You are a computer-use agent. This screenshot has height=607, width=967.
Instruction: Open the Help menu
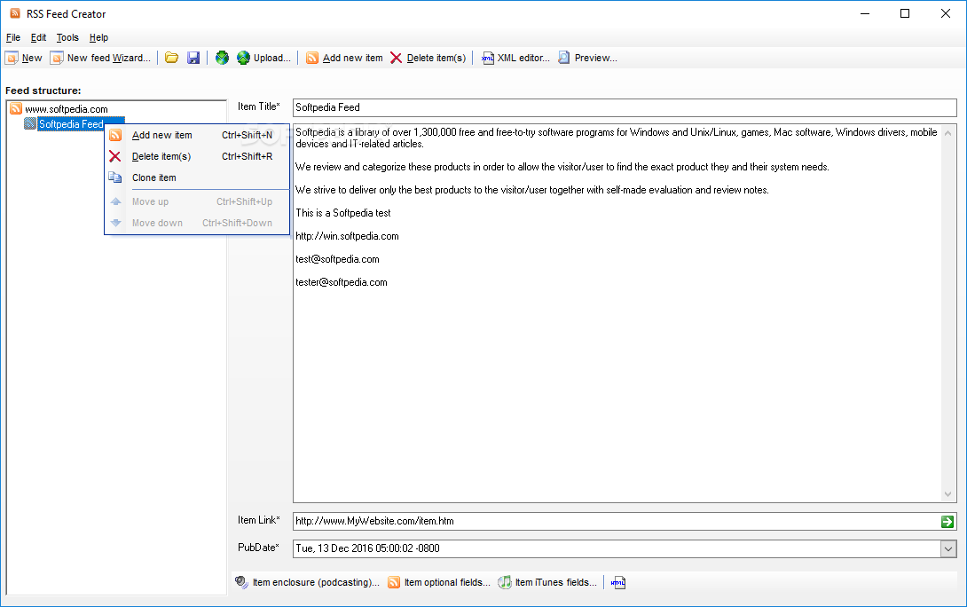pyautogui.click(x=98, y=37)
